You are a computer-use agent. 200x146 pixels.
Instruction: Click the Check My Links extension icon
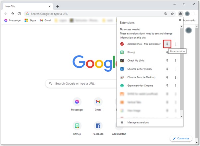122,61
